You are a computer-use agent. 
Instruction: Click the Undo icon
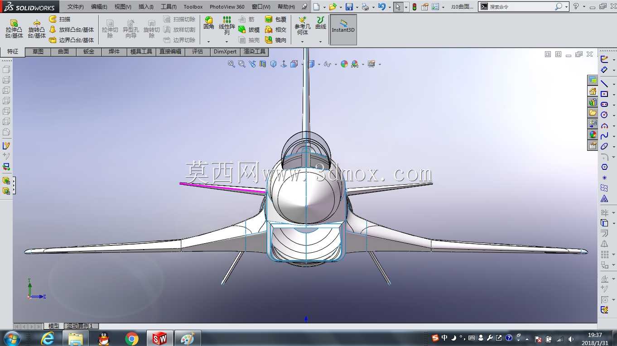[x=382, y=7]
